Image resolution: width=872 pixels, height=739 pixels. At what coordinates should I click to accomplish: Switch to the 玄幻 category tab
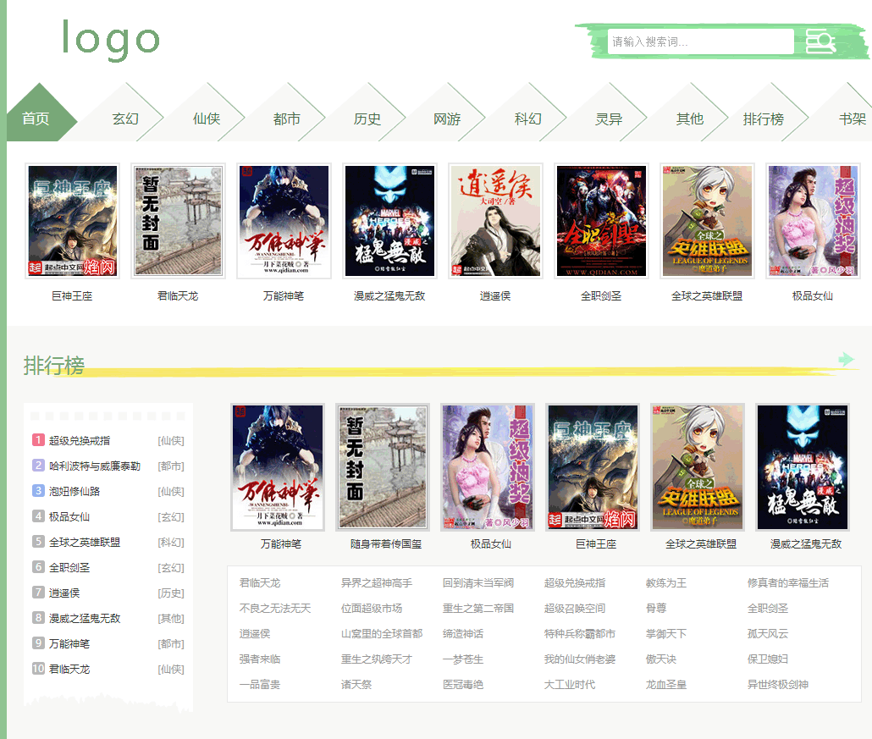click(125, 119)
